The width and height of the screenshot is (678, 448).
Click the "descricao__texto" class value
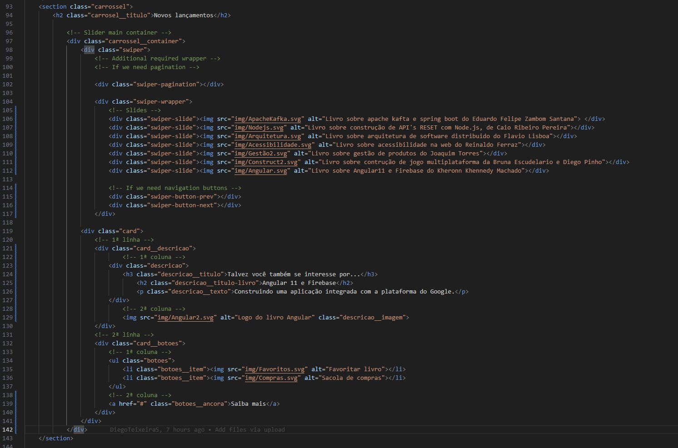(x=199, y=292)
